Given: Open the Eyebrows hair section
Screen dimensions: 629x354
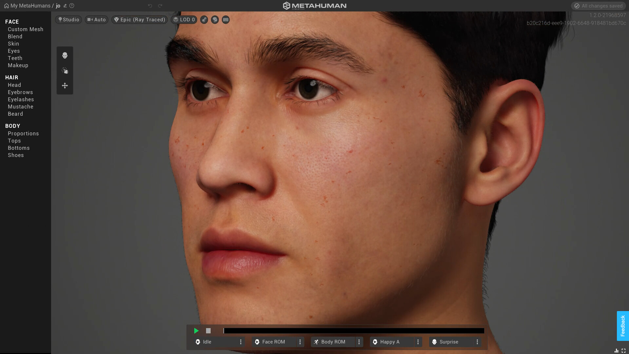Looking at the screenshot, I should coord(20,92).
